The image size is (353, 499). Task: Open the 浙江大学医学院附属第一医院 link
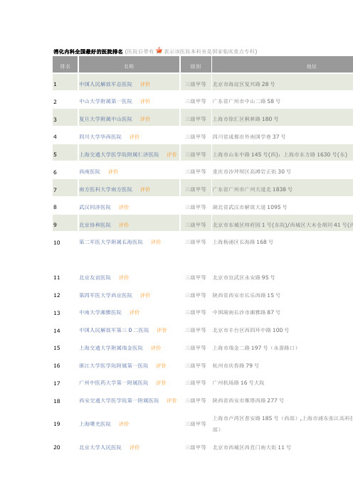click(x=114, y=365)
